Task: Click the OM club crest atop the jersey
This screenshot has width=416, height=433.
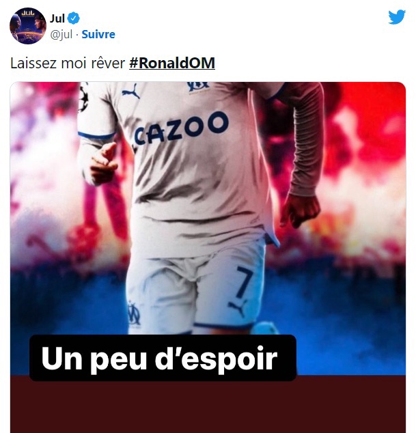Action: [x=198, y=87]
